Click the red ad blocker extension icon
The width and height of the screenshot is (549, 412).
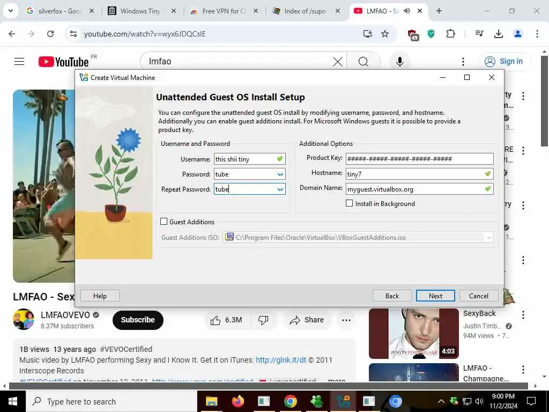coord(413,34)
